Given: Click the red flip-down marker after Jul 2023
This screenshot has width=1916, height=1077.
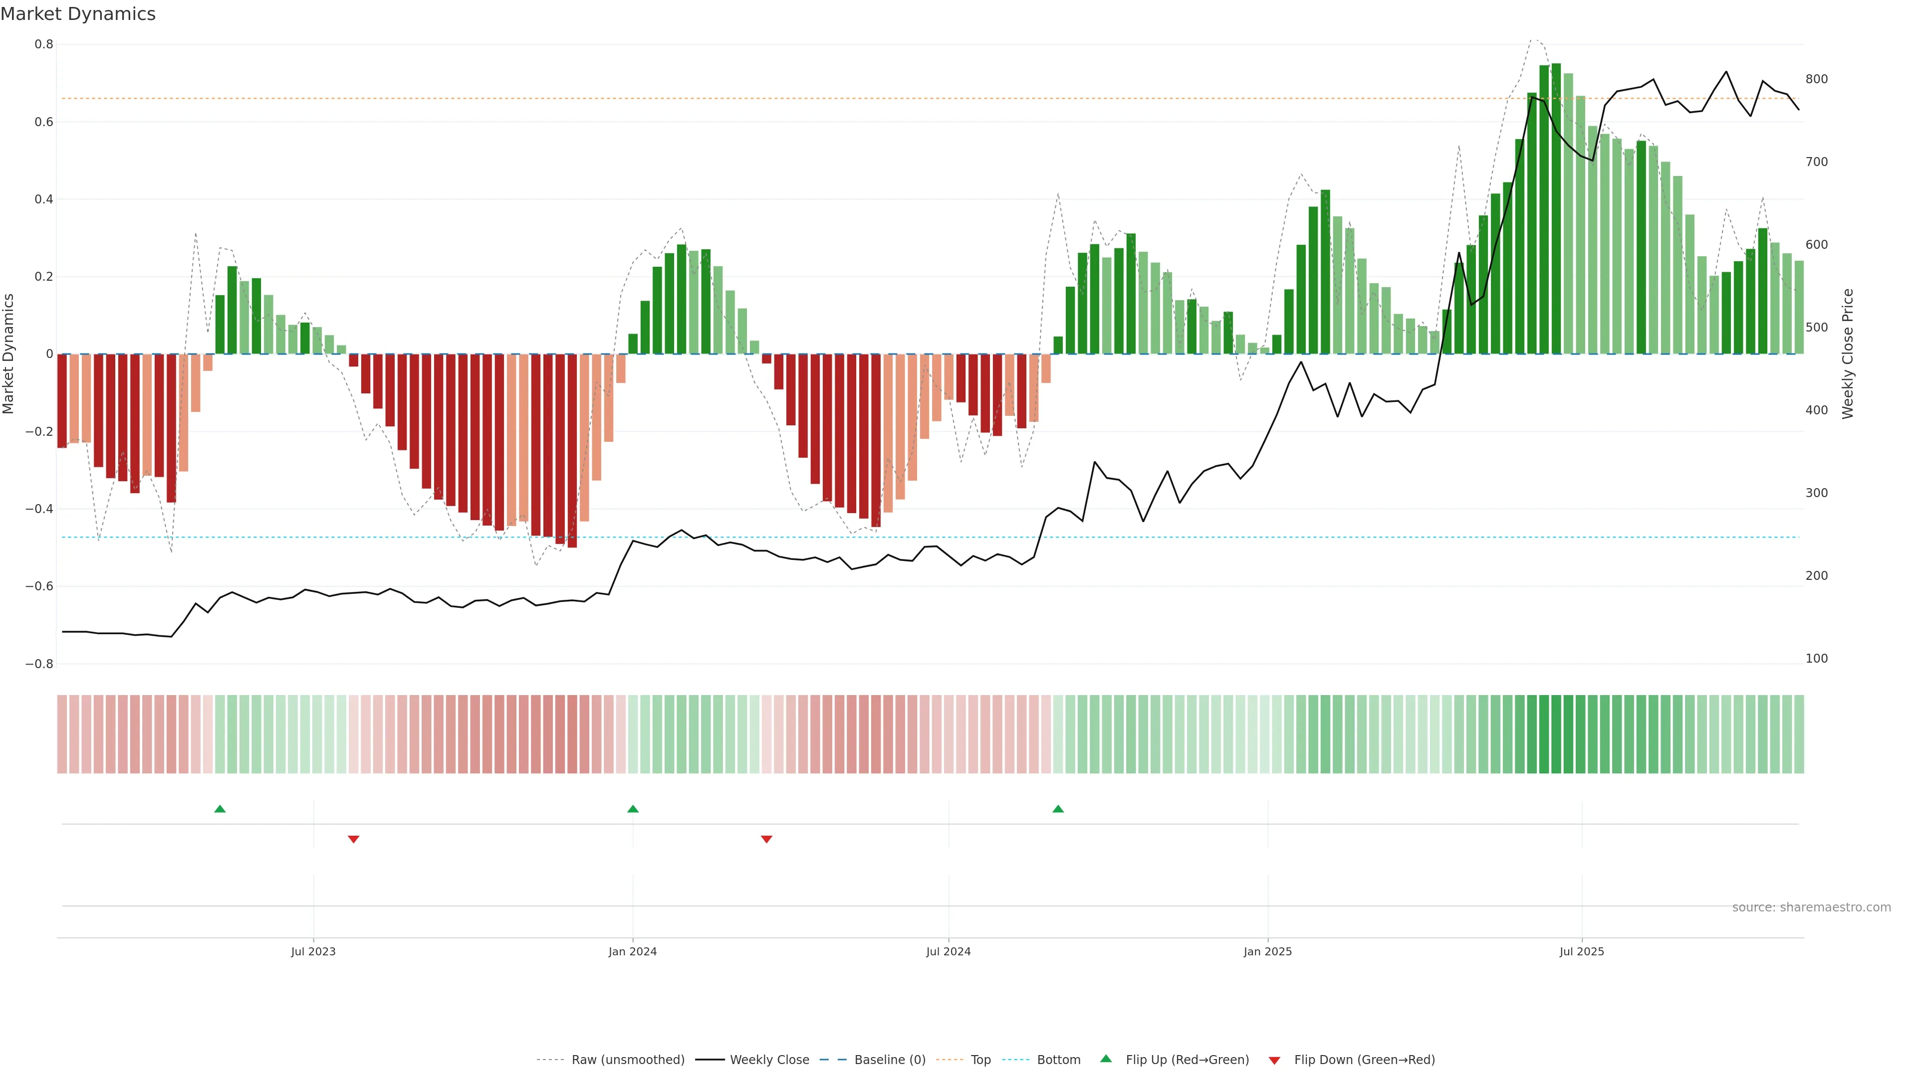Looking at the screenshot, I should pos(353,839).
